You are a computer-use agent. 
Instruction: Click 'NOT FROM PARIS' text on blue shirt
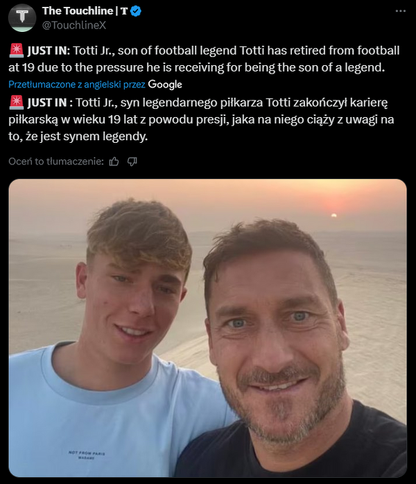(x=88, y=454)
